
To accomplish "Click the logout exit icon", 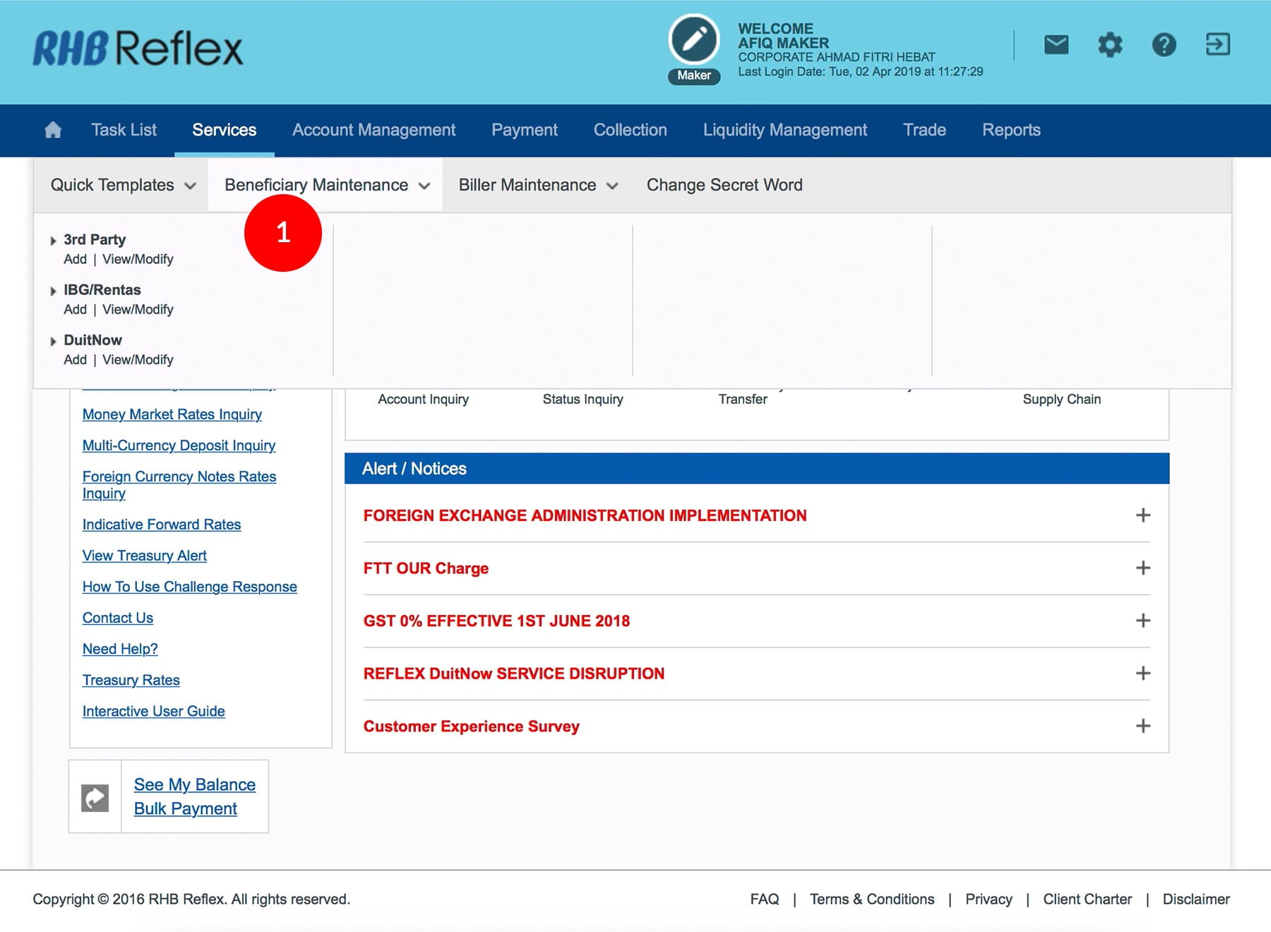I will tap(1217, 44).
